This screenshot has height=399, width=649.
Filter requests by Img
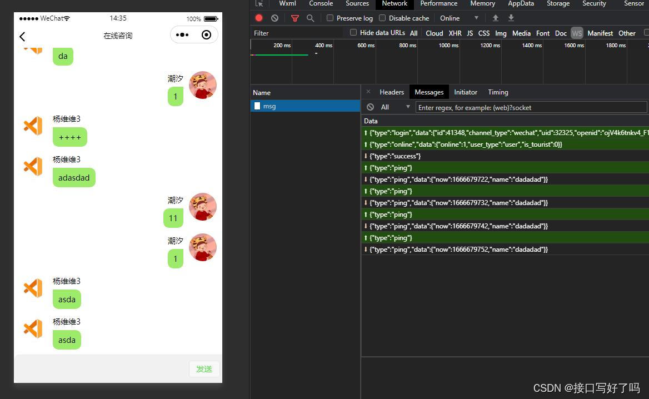[x=501, y=33]
